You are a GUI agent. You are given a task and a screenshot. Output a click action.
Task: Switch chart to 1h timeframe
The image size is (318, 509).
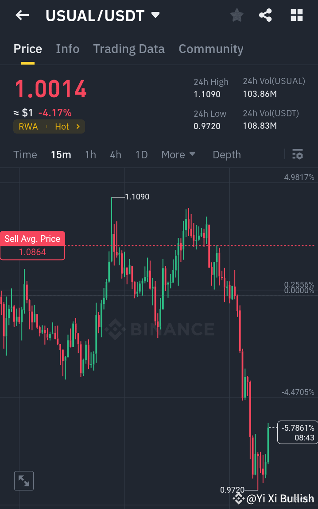tap(90, 154)
